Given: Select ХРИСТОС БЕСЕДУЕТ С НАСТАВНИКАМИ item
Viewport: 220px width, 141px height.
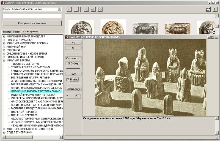Looking at the screenshot, I should click(37, 102).
